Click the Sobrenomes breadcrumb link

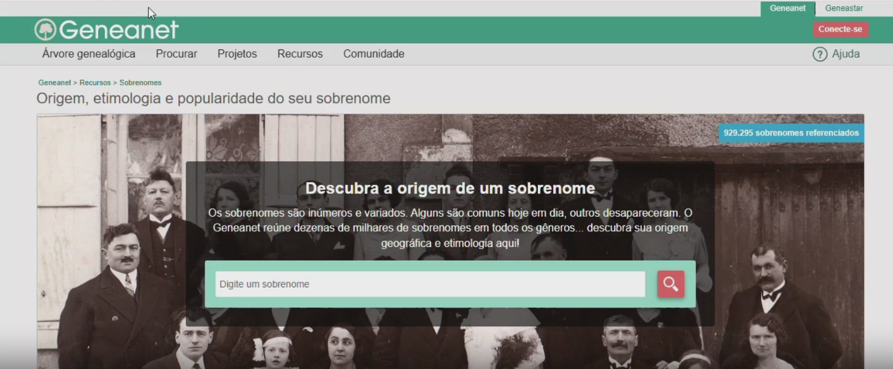click(x=140, y=82)
